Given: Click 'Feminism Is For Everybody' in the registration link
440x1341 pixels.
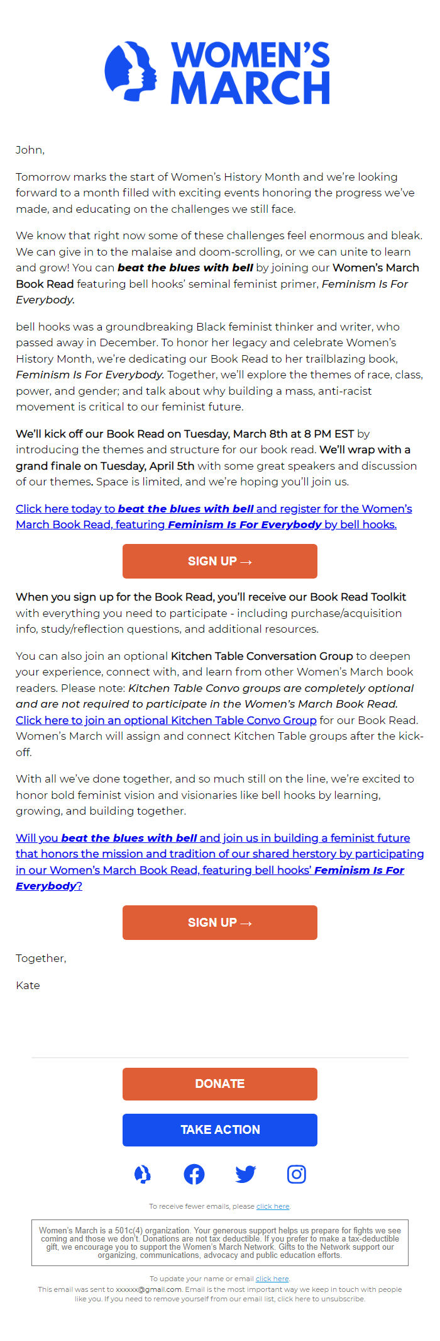Looking at the screenshot, I should [x=244, y=524].
